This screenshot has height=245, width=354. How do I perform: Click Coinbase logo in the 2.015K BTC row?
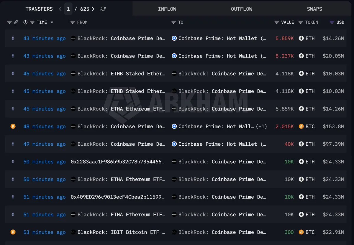[x=174, y=126]
